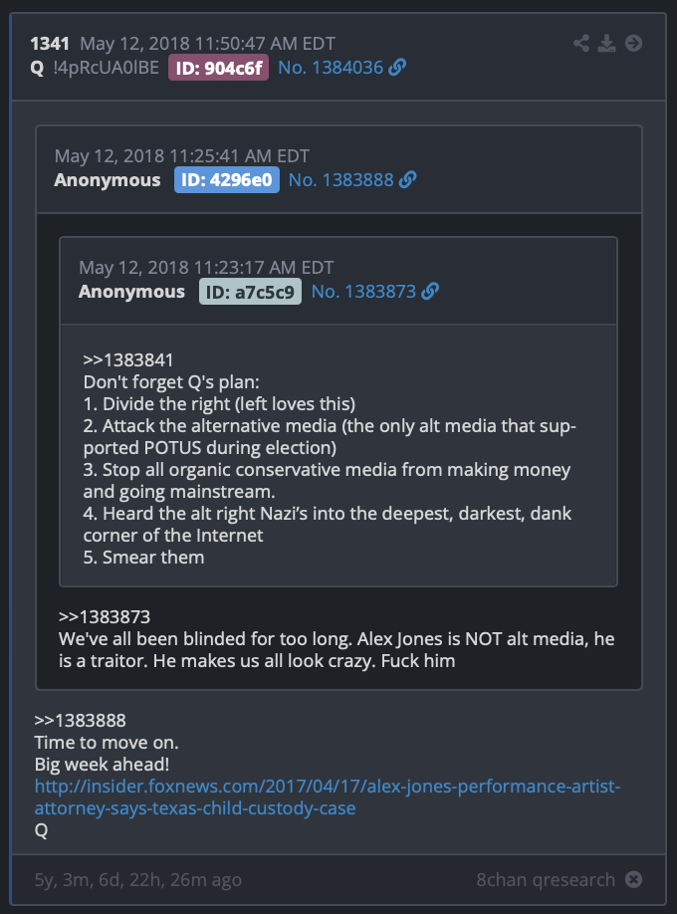
Task: Click the >>1383841 reply reference
Action: [x=128, y=360]
